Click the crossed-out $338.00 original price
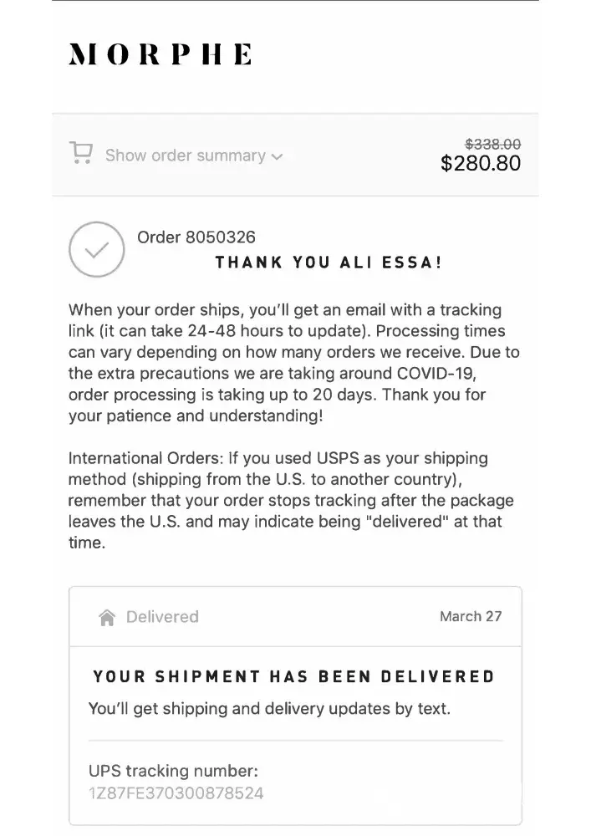Screen dimensions: 591x836 click(492, 144)
